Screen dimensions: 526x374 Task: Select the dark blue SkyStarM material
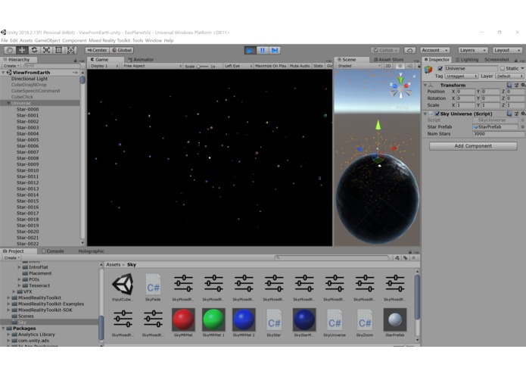(304, 323)
